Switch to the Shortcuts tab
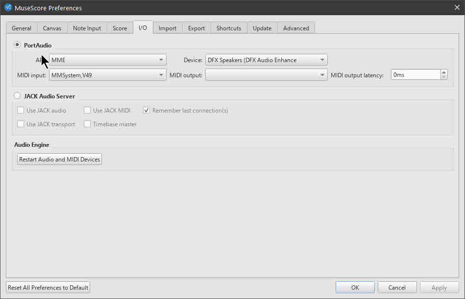The image size is (465, 299). pos(229,28)
